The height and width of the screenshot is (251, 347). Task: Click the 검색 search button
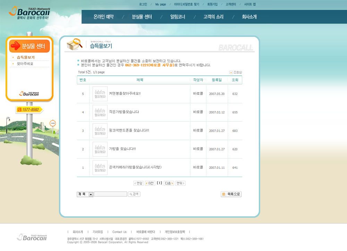pyautogui.click(x=134, y=194)
